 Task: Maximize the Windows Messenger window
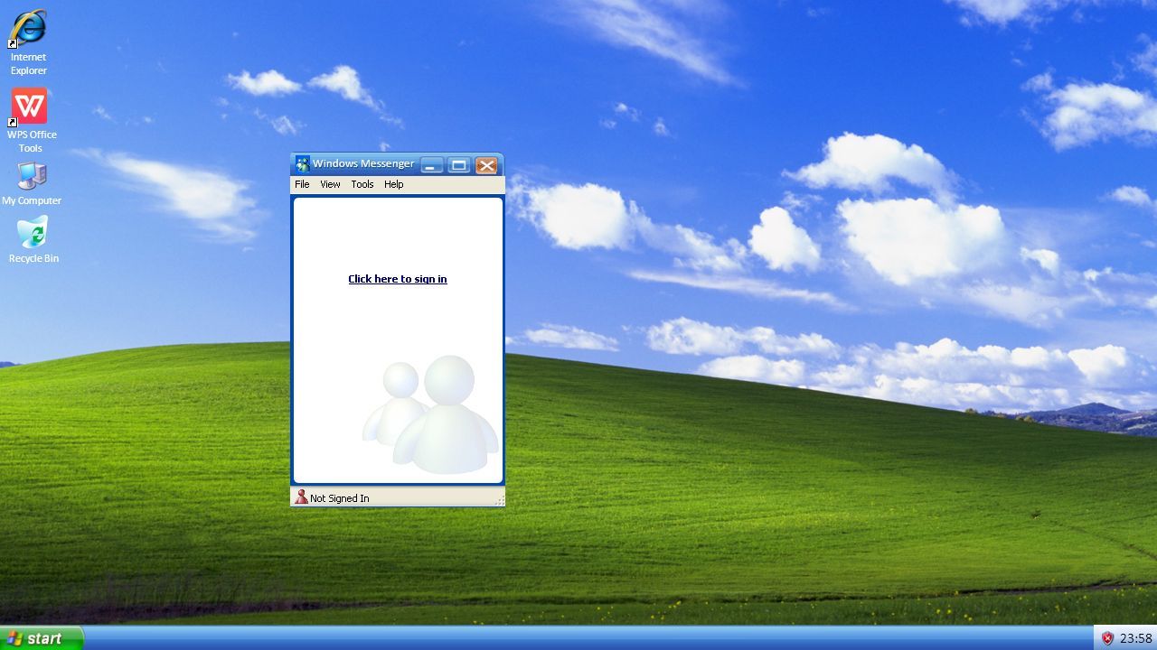(x=459, y=164)
